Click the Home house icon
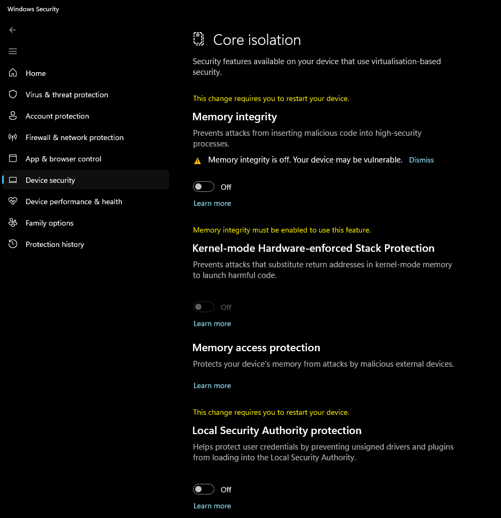Viewport: 501px width, 518px height. [12, 73]
